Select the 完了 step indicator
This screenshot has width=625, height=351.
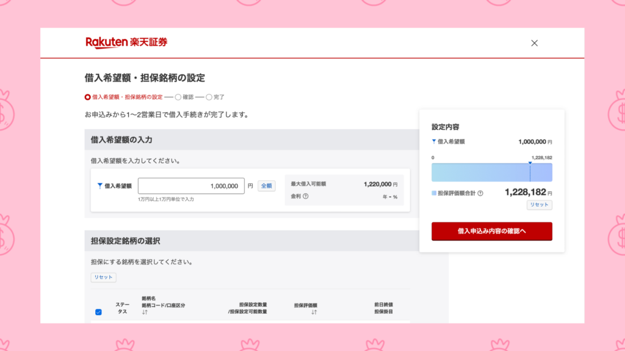[x=209, y=97]
